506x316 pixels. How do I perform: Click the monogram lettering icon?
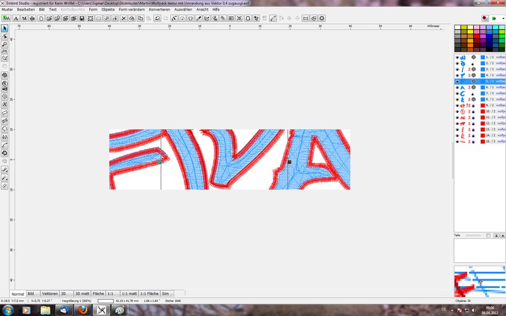click(24, 18)
